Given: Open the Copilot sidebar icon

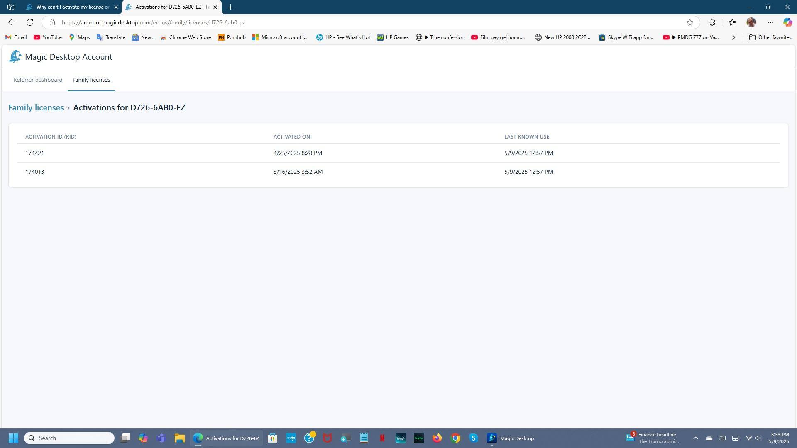Looking at the screenshot, I should [787, 22].
